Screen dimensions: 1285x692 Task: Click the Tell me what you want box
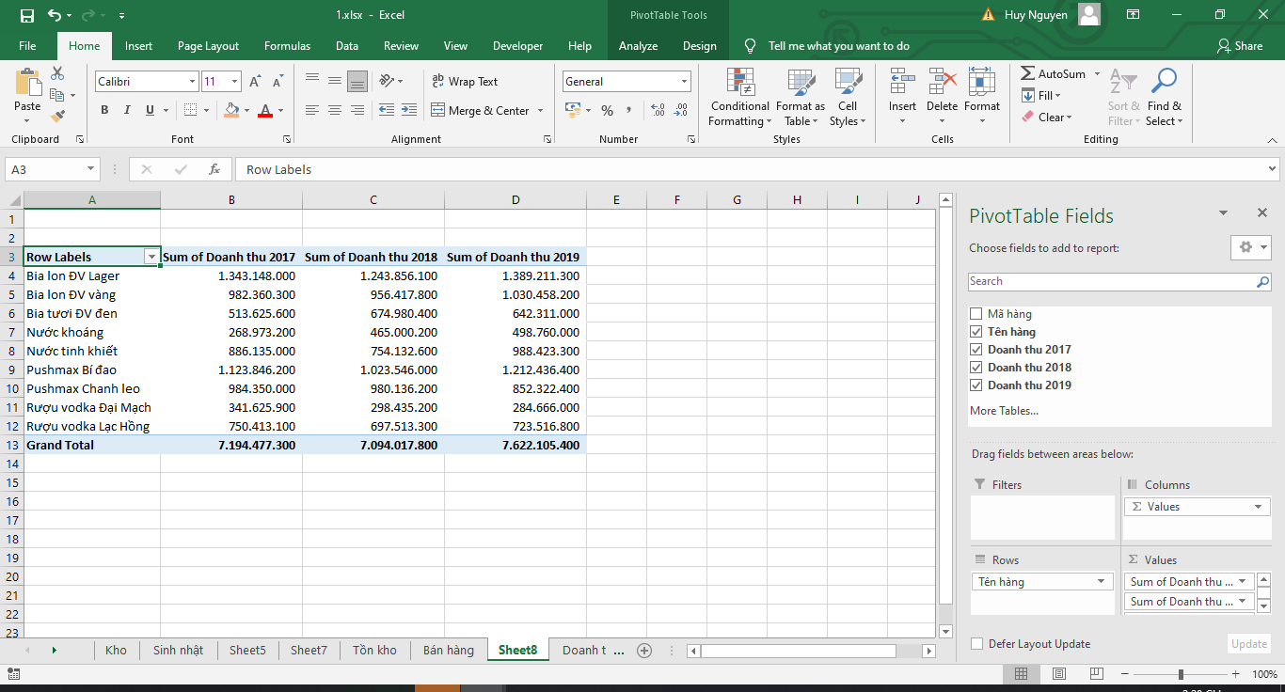coord(838,46)
